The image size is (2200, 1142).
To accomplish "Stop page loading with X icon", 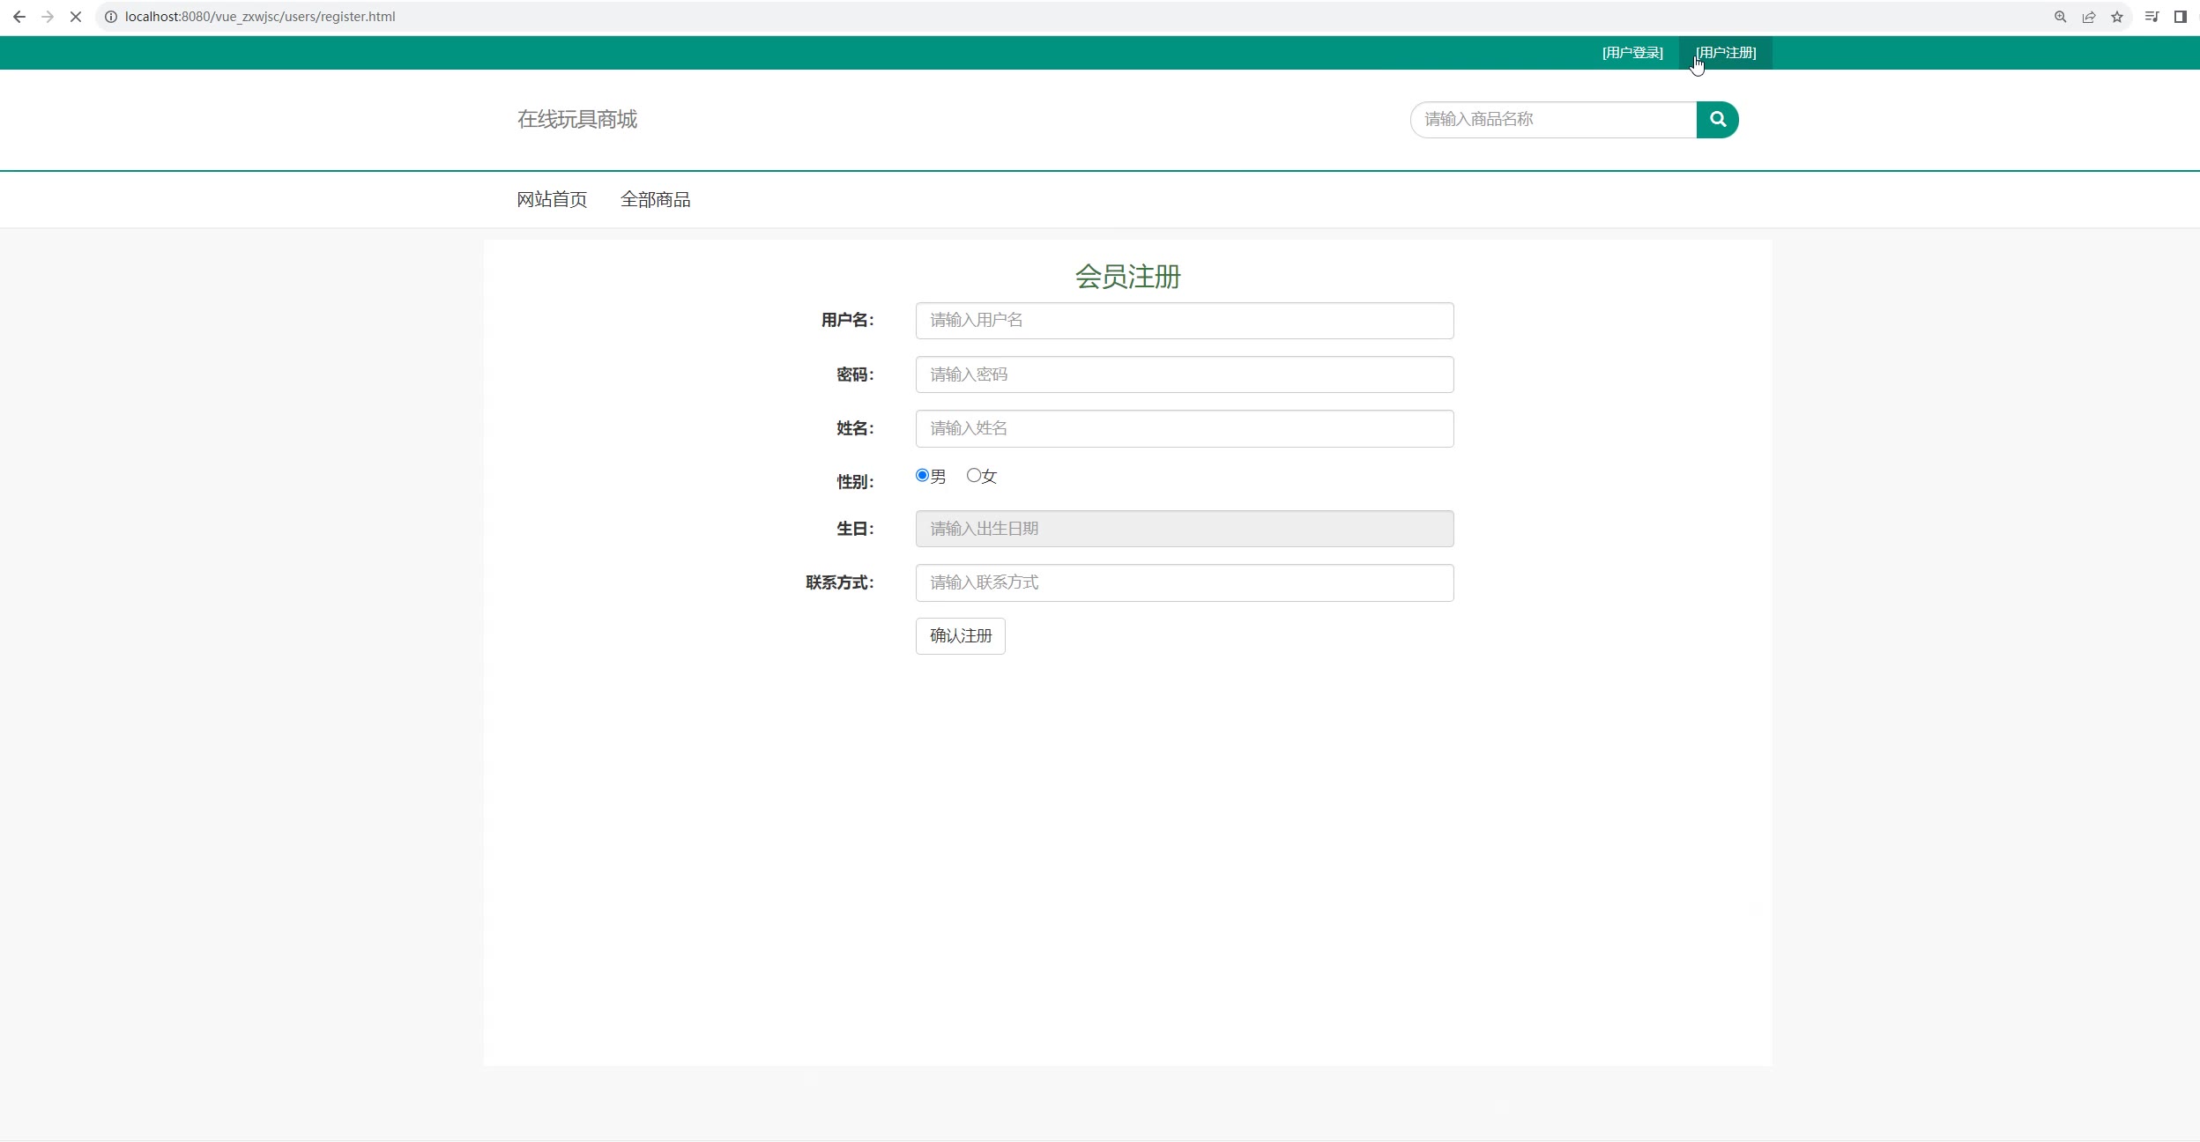I will 76,17.
